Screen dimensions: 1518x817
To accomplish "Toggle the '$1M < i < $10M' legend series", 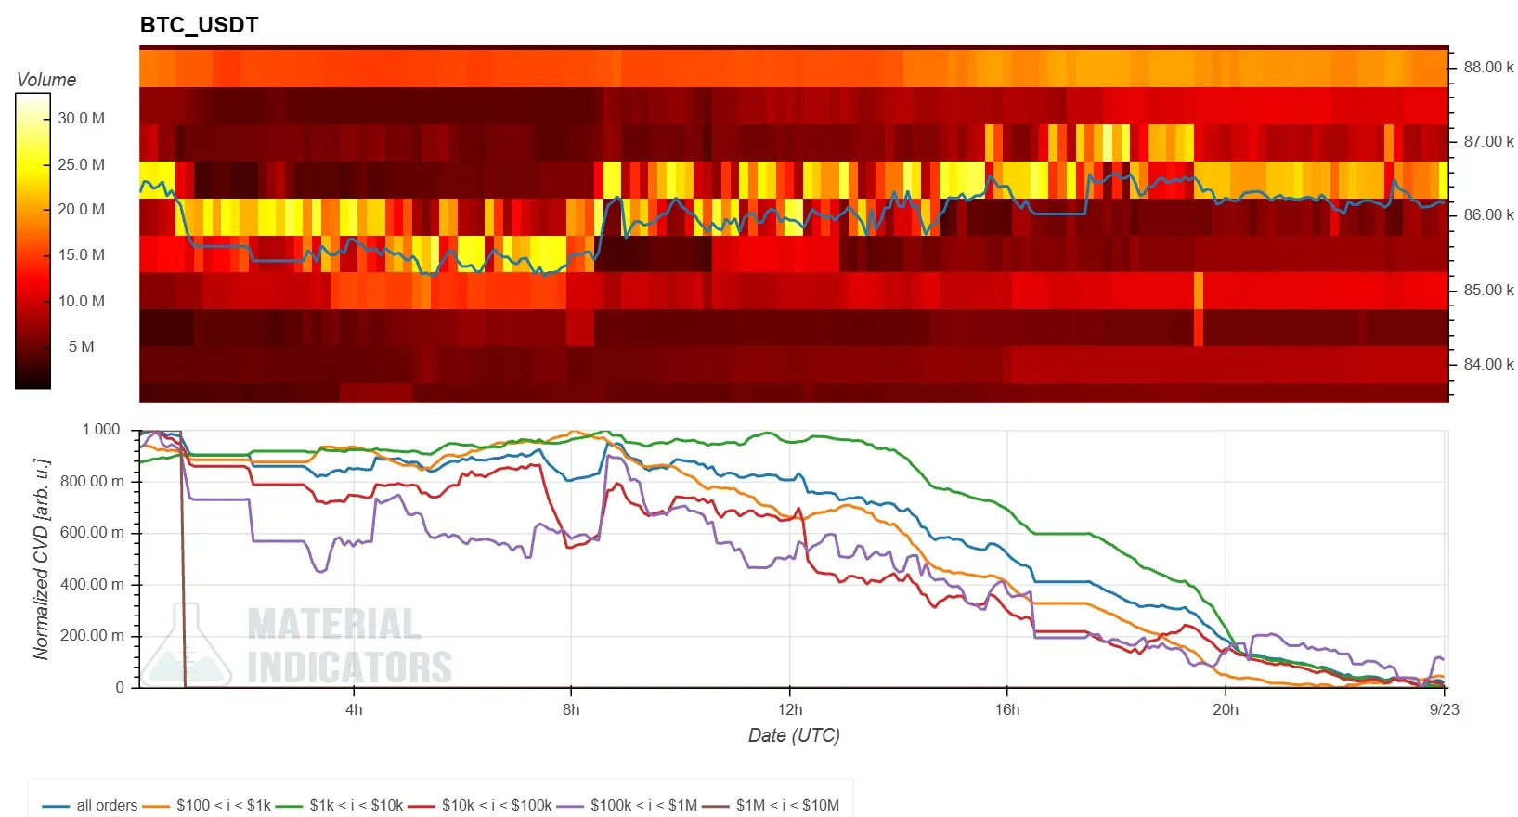I will pos(772,805).
